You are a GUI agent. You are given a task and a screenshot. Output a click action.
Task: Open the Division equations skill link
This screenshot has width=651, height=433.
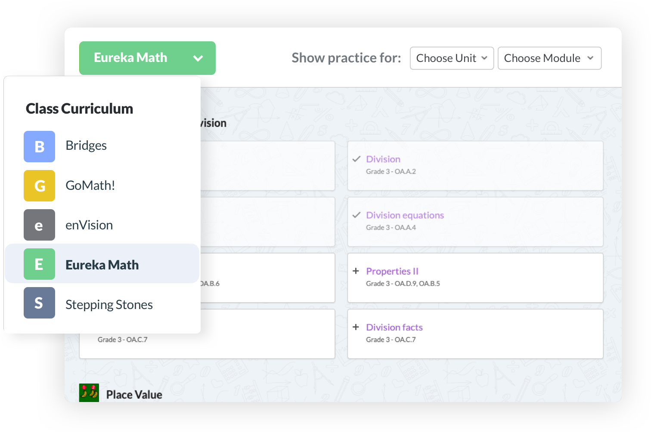pyautogui.click(x=405, y=215)
